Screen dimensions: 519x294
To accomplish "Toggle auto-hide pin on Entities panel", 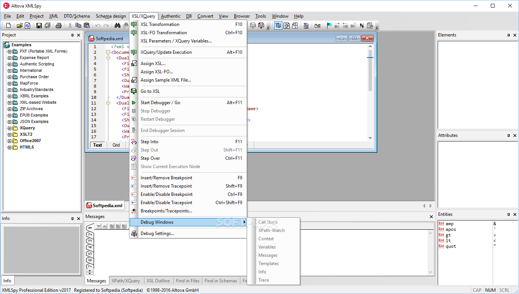I will (508, 214).
